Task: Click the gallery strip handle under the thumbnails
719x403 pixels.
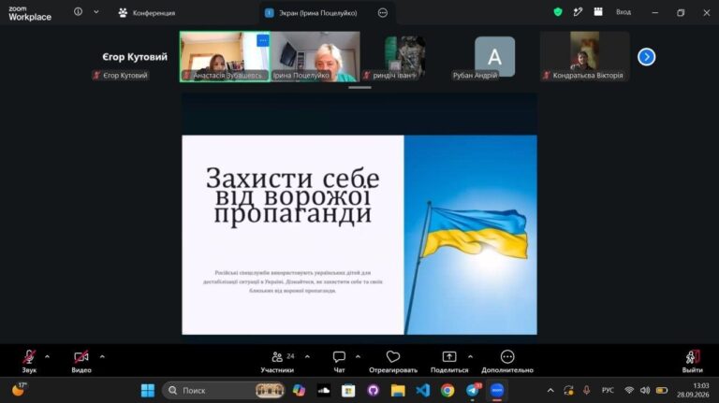Action: [359, 88]
